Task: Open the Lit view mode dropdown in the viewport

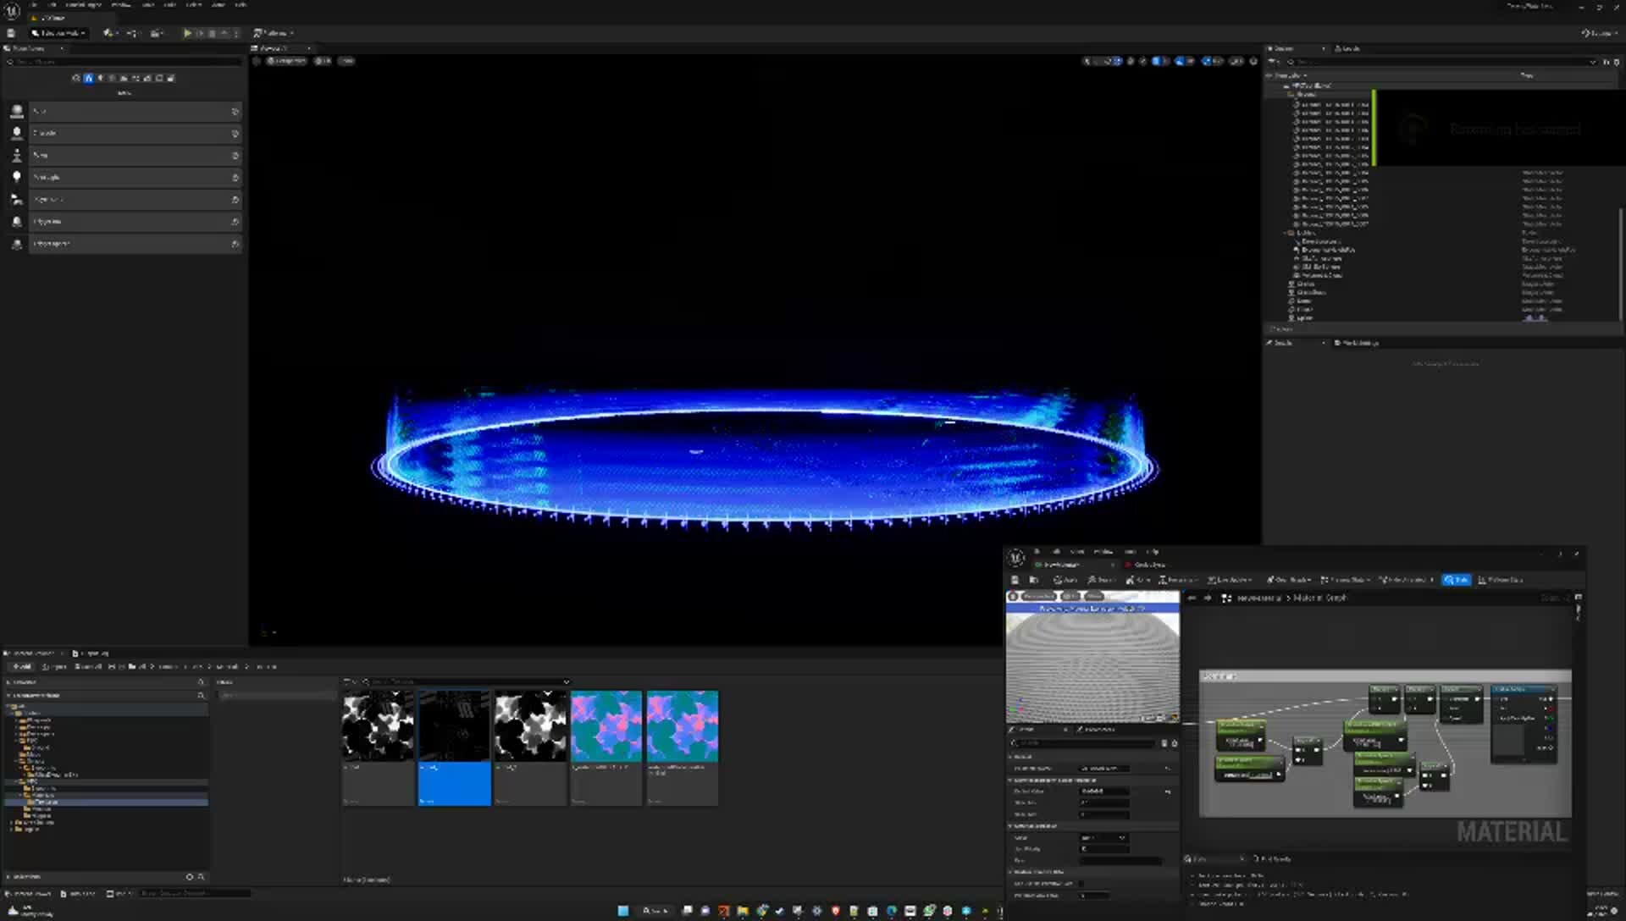Action: (x=324, y=60)
